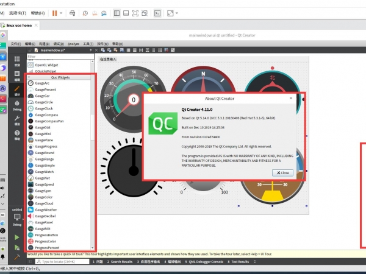Click the widget box Filter field
Image resolution: width=366 pixels, height=274 pixels.
click(x=60, y=57)
